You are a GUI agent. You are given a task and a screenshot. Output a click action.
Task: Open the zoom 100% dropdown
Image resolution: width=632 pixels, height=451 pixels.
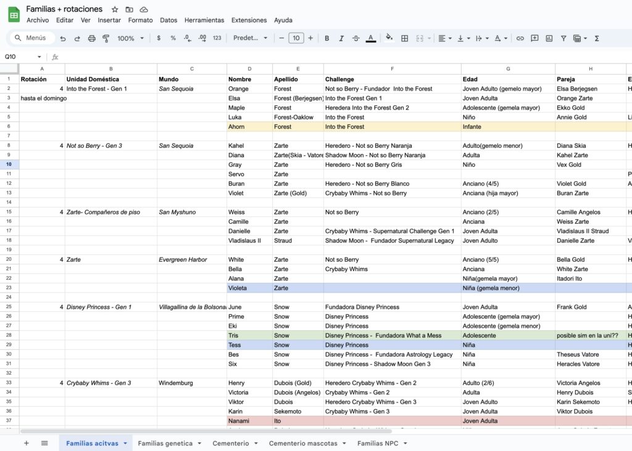click(x=130, y=38)
